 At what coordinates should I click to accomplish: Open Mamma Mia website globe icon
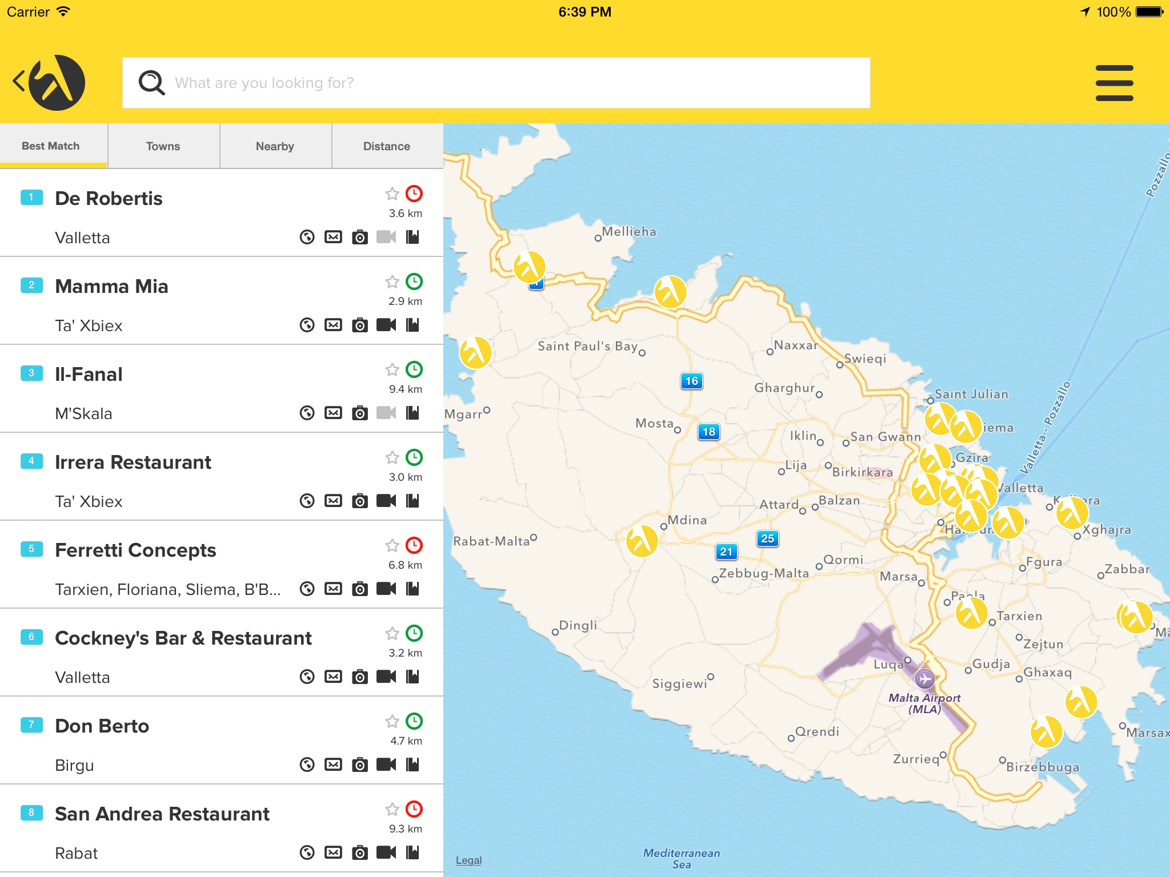[x=307, y=325]
